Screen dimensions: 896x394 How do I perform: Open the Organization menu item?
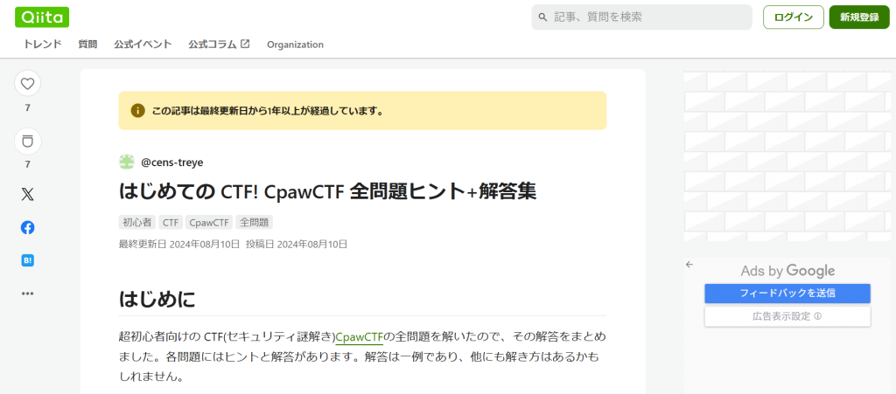(x=295, y=45)
